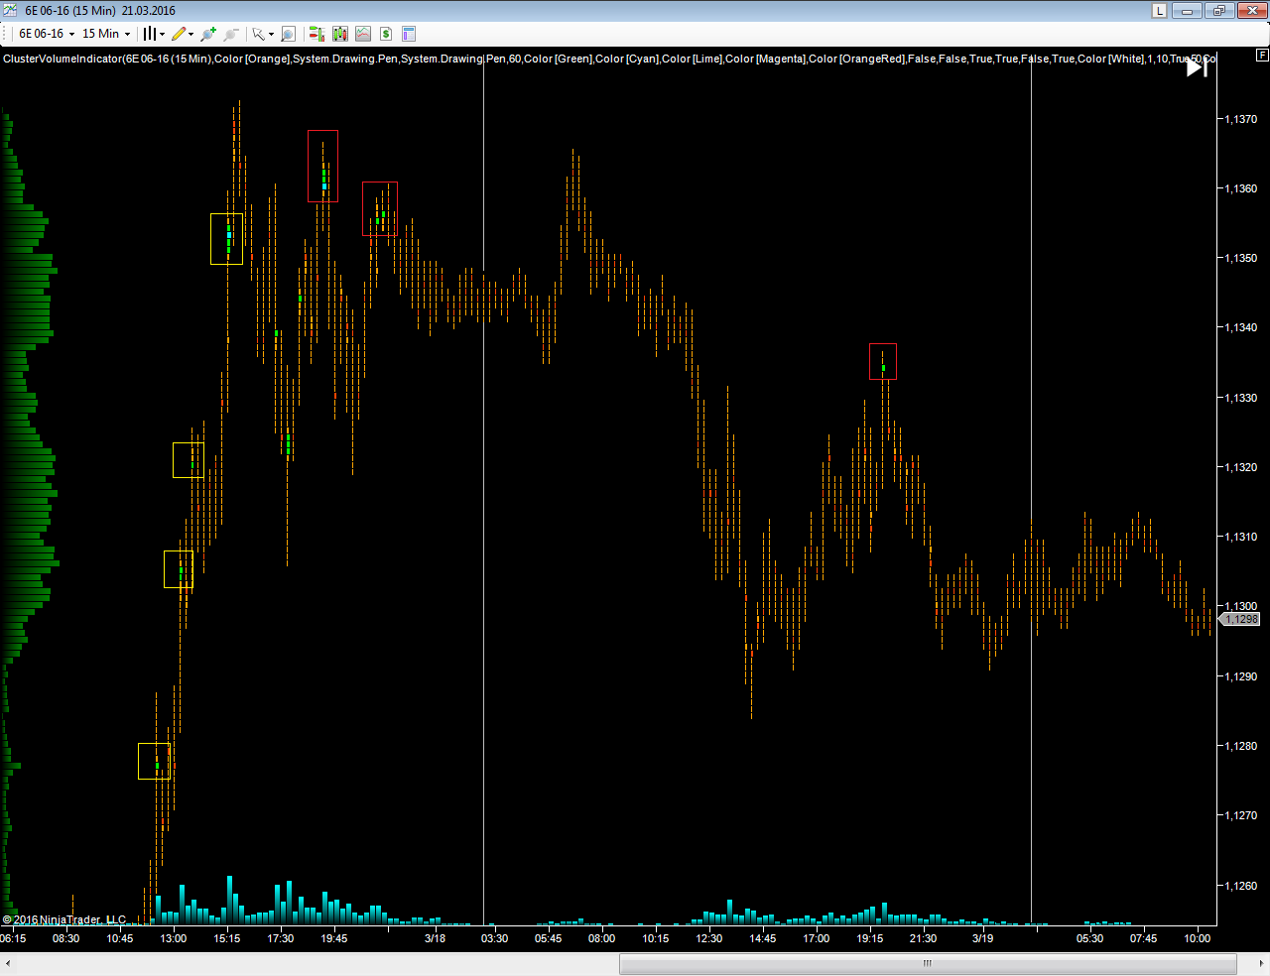
Task: Click the horizontal scrollbar thumb
Action: tap(928, 963)
